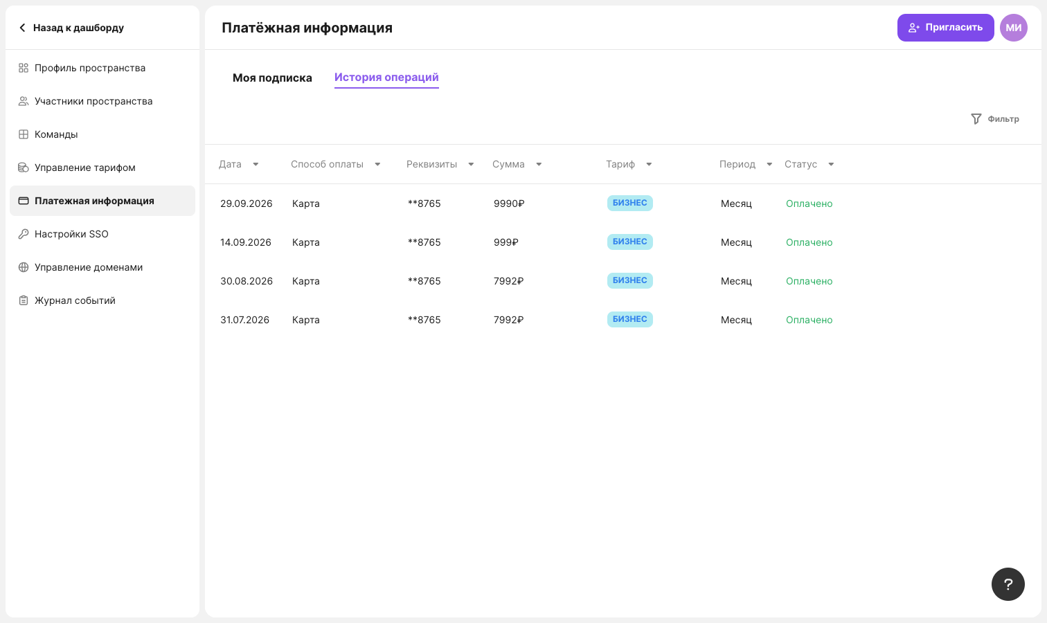Click the date 31.07.2026
Image resolution: width=1047 pixels, height=623 pixels.
[x=245, y=320]
